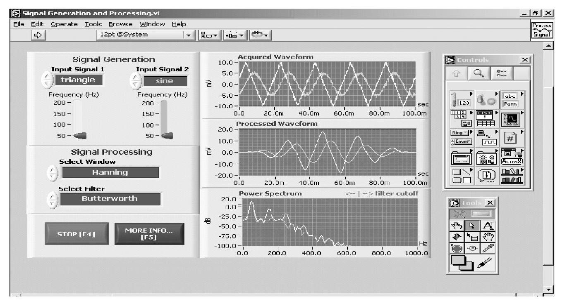This screenshot has width=567, height=306.
Task: Open the Operate menu
Action: point(64,24)
